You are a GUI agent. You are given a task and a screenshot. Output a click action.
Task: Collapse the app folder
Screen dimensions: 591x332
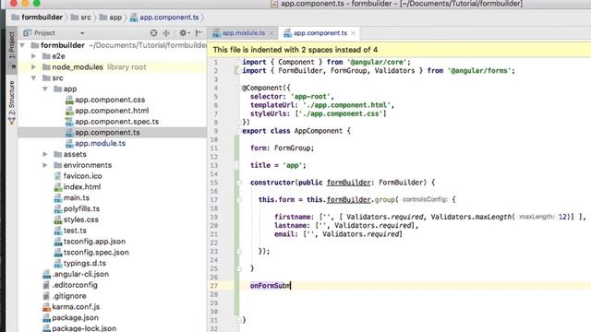(x=45, y=89)
